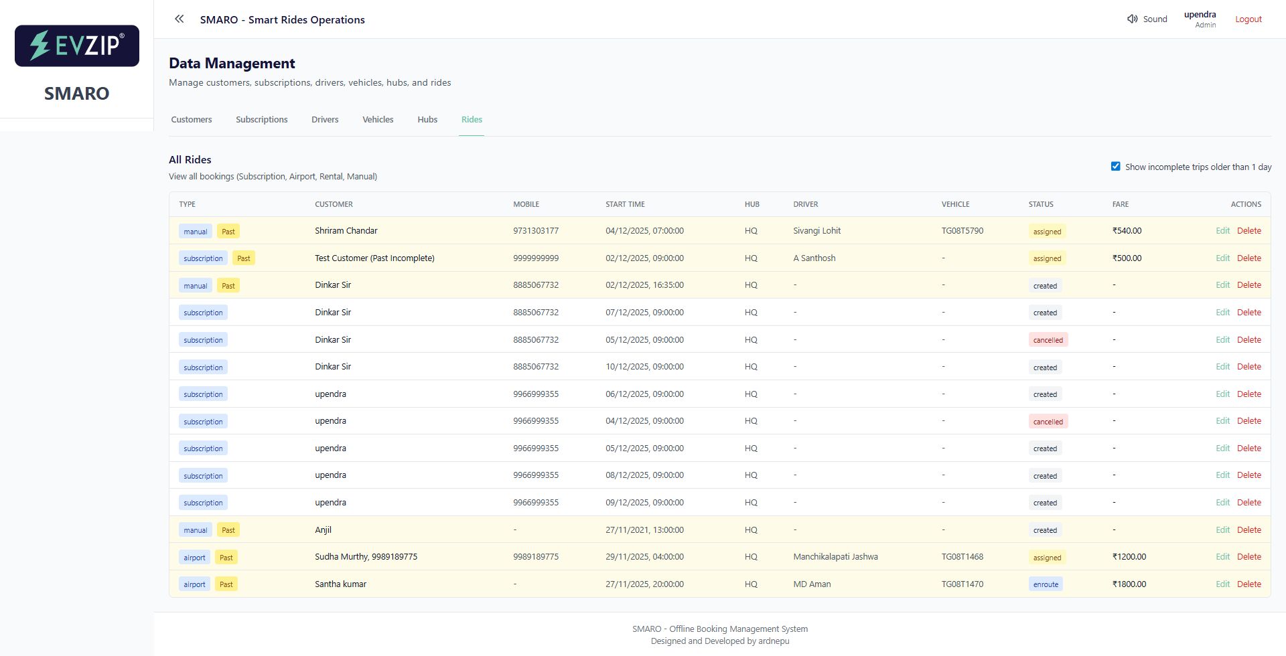The image size is (1286, 656).
Task: Open the Subscriptions tab
Action: [x=261, y=119]
